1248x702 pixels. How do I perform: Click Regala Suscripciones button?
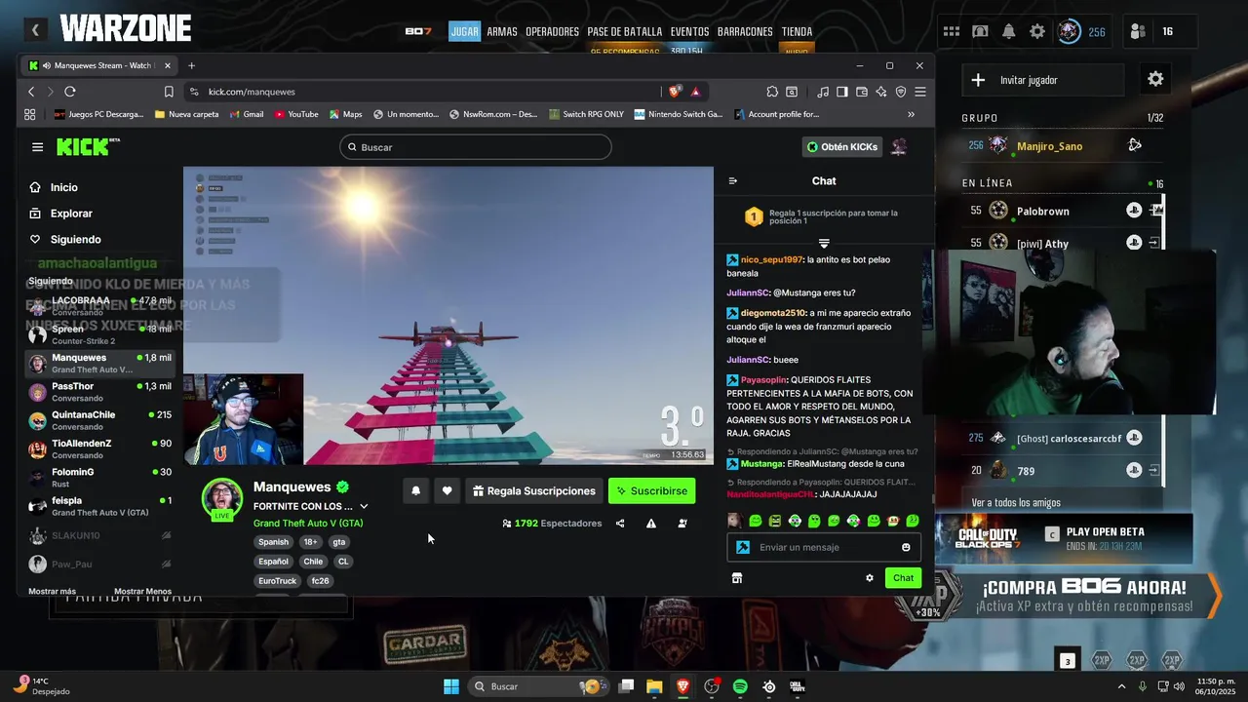click(x=533, y=491)
